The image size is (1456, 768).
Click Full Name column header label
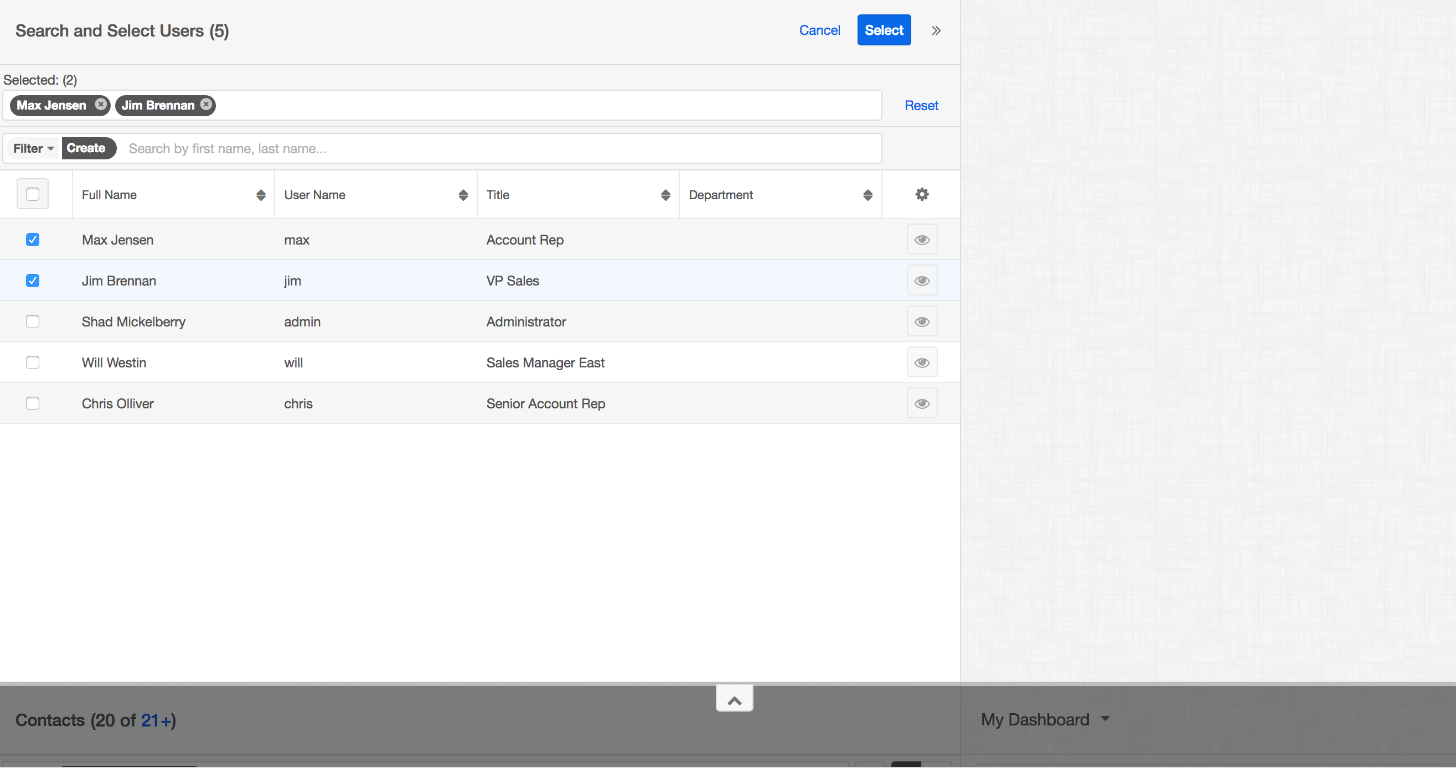click(109, 195)
